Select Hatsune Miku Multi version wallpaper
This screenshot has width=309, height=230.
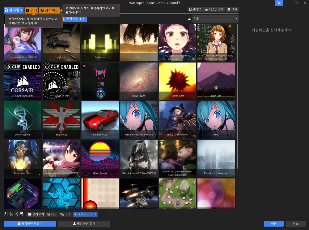tap(139, 120)
